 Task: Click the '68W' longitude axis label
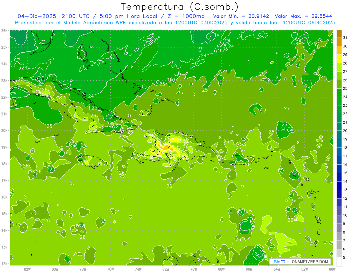point(222,269)
